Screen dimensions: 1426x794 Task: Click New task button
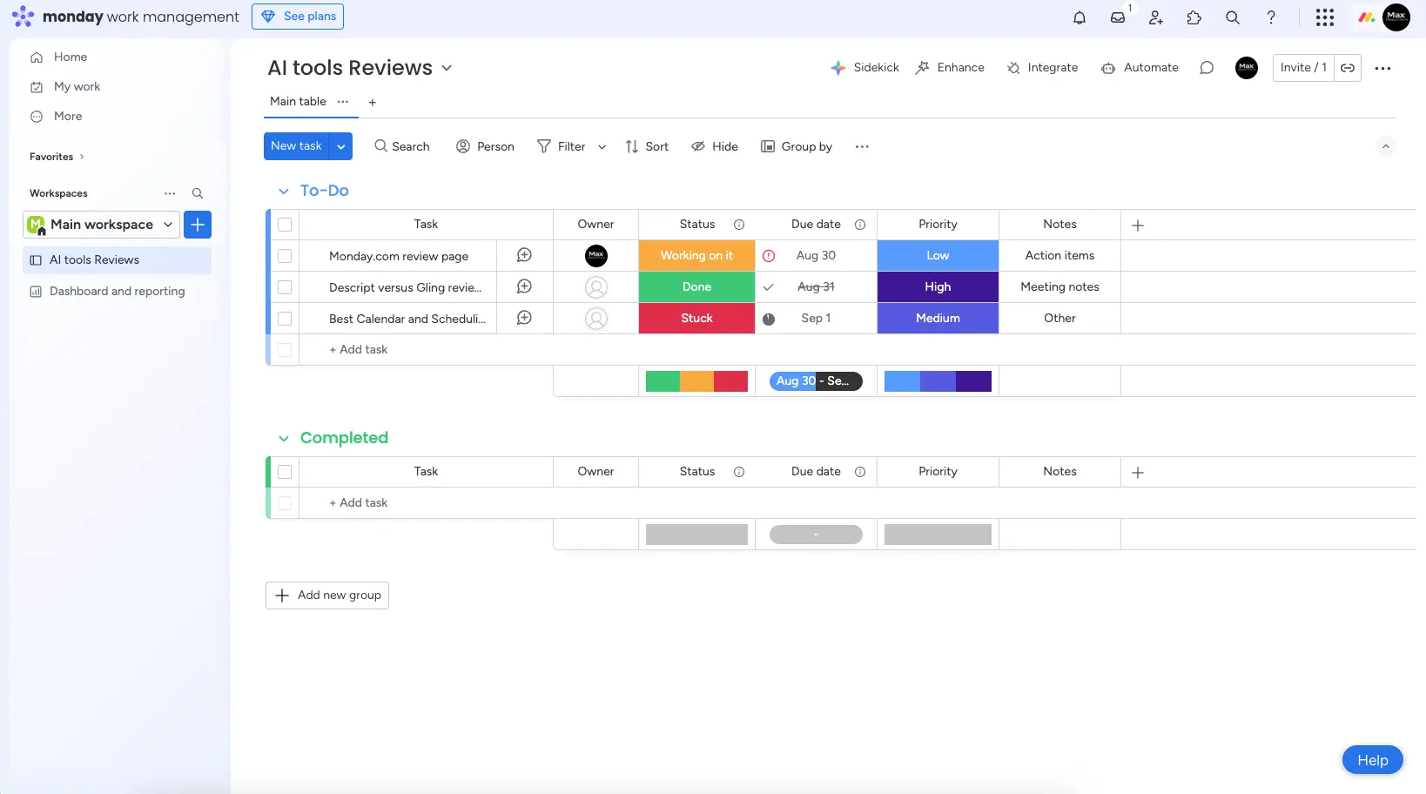coord(296,146)
